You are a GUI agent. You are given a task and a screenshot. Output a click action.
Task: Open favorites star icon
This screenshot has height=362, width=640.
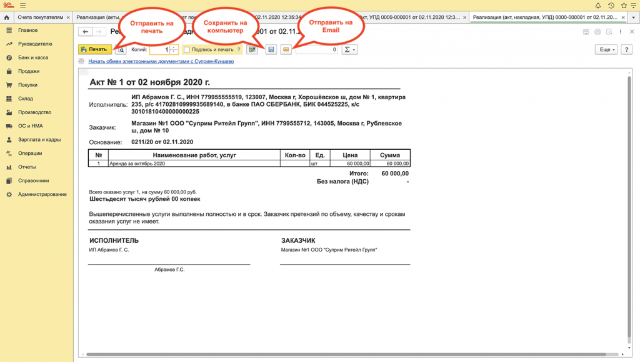(x=624, y=5)
